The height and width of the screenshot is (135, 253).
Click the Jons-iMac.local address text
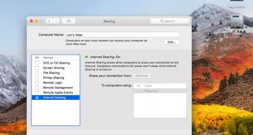click(76, 44)
